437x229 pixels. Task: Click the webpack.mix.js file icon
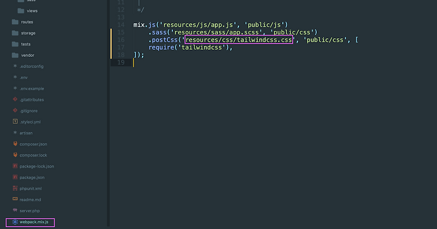pyautogui.click(x=15, y=222)
